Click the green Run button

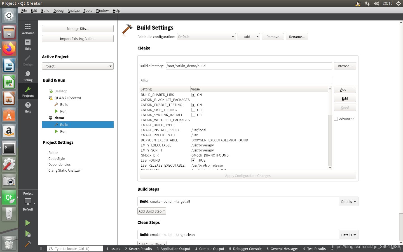coord(28,223)
